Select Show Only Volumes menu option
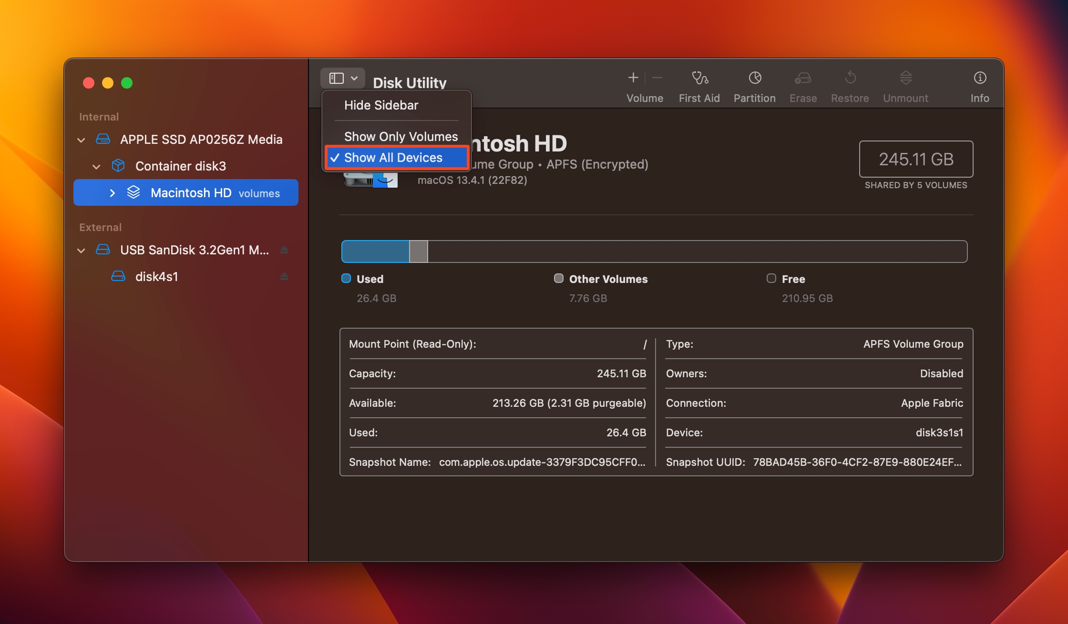1068x624 pixels. click(x=400, y=134)
